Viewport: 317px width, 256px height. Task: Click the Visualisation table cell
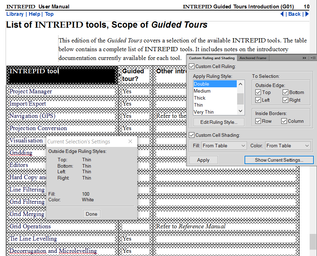pyautogui.click(x=26, y=140)
